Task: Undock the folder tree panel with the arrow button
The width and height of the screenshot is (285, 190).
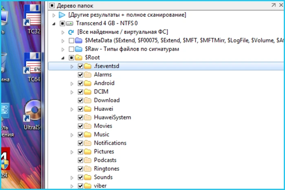Action: point(273,5)
